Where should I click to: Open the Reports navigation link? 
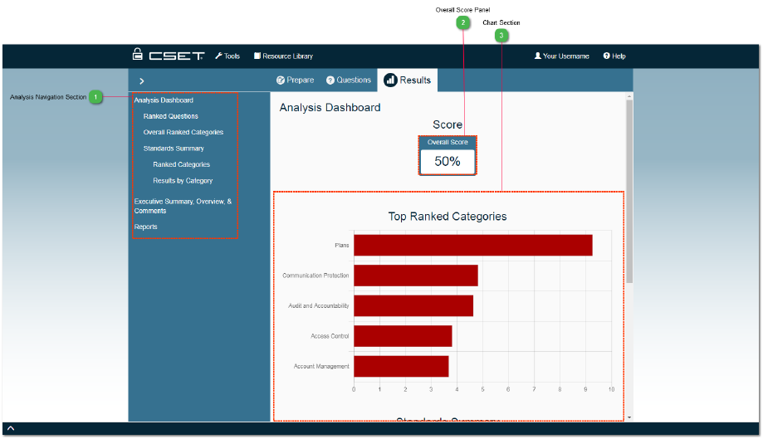(x=145, y=227)
